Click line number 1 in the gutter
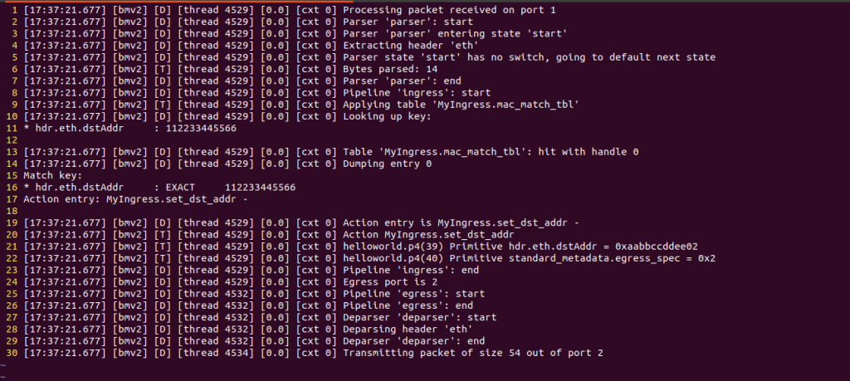Screen dimensions: 850x381 [x=15, y=10]
